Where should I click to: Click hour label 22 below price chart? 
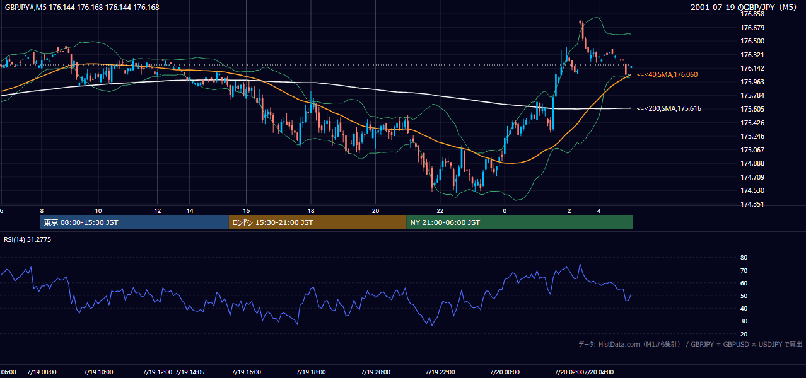click(440, 210)
